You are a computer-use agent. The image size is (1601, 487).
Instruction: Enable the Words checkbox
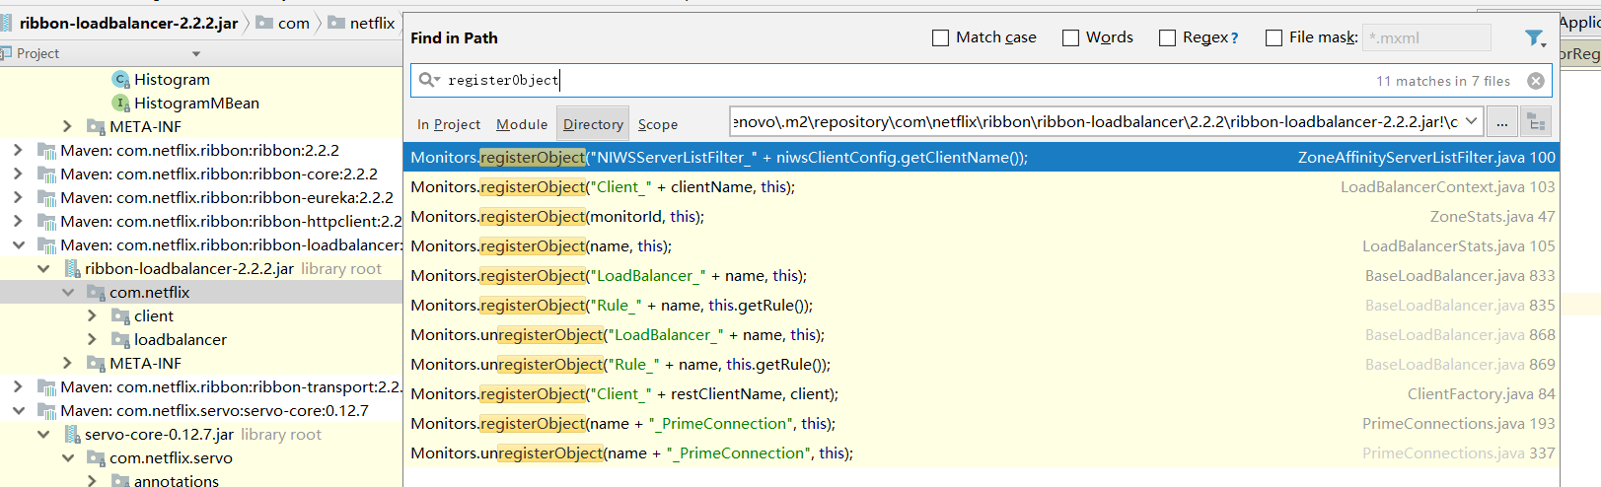(1070, 37)
